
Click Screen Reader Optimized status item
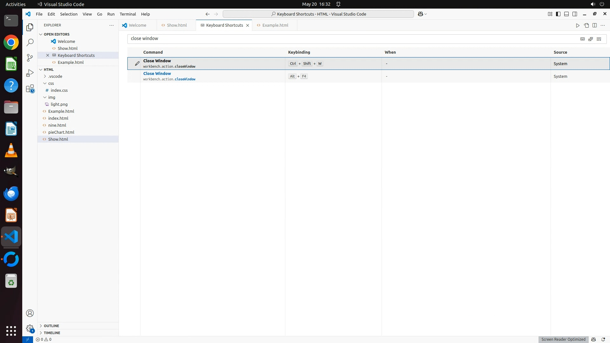coord(563,339)
